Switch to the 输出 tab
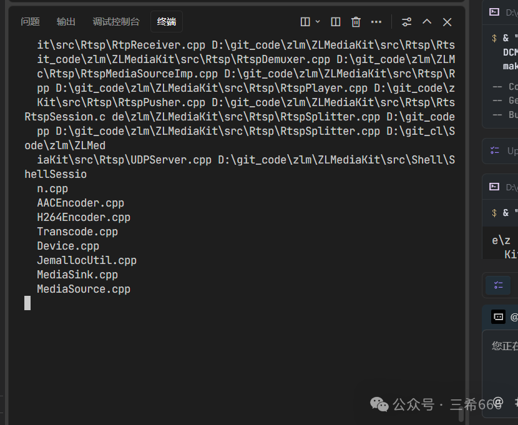The image size is (518, 425). [66, 22]
